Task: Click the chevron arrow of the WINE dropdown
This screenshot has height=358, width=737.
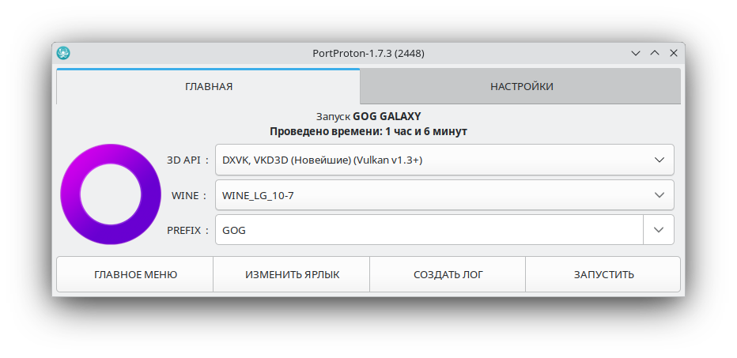Action: click(660, 194)
